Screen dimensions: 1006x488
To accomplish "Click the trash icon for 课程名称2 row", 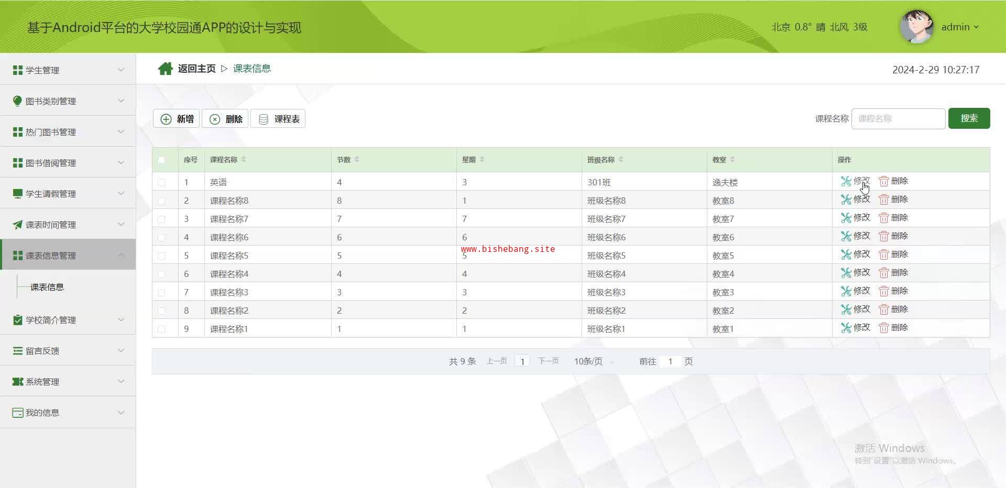I will pyautogui.click(x=884, y=309).
